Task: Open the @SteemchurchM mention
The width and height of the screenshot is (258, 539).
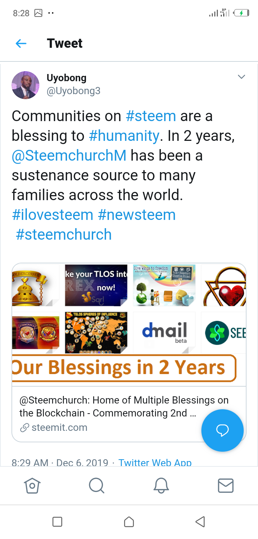Action: [x=69, y=156]
